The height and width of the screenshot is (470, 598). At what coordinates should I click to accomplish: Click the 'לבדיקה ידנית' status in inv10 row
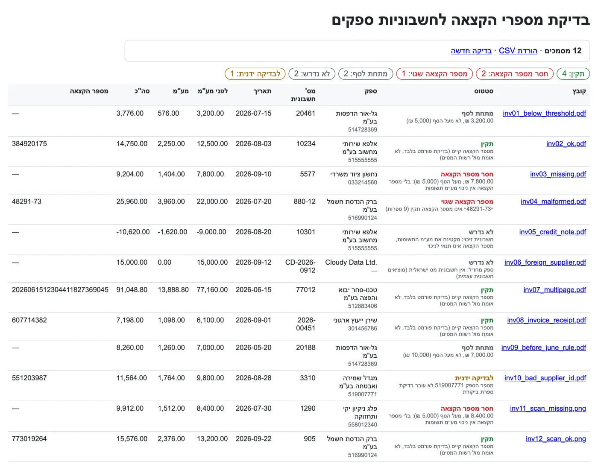coord(474,378)
